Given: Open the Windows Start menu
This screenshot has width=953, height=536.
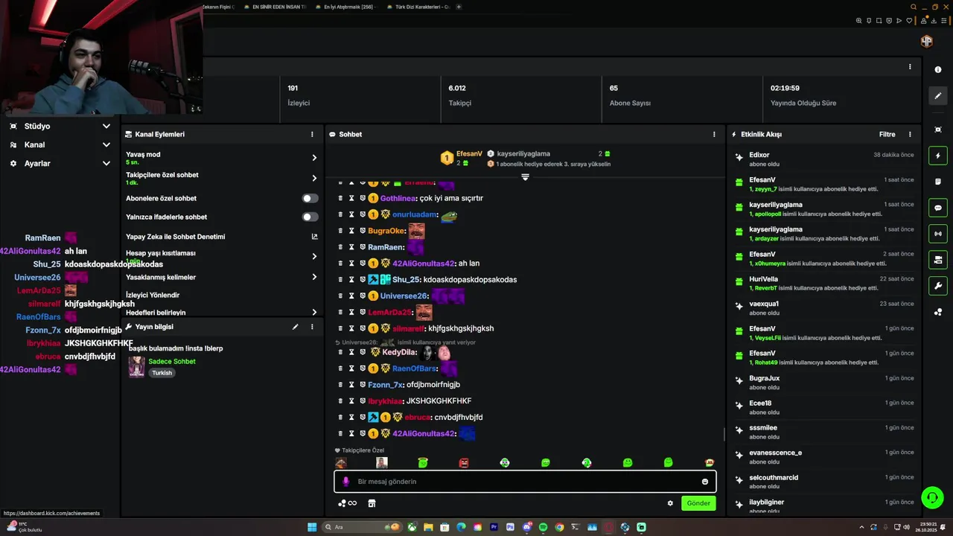Looking at the screenshot, I should click(x=312, y=527).
